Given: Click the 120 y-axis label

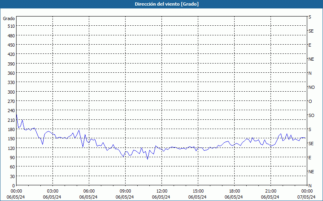Looking at the screenshot, I should pyautogui.click(x=11, y=148).
